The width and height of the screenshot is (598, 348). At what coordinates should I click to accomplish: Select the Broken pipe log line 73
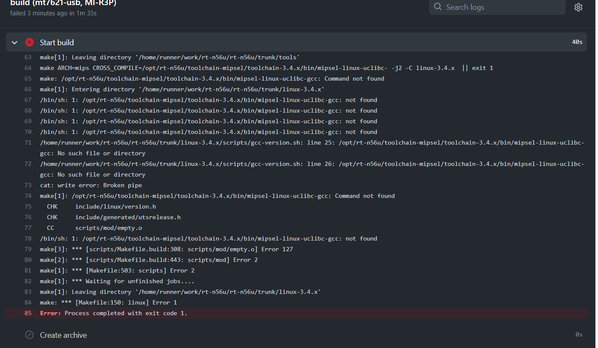coord(91,185)
